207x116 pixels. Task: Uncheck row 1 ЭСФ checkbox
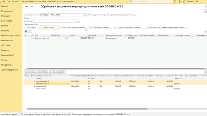(32, 38)
